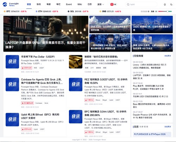The width and height of the screenshot is (176, 142).
Task: Toggle dark mode moon icon
Action: 171,5
